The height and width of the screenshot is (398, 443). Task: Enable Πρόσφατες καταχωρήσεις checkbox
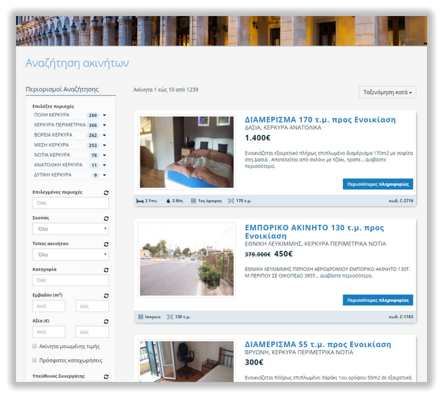34,360
